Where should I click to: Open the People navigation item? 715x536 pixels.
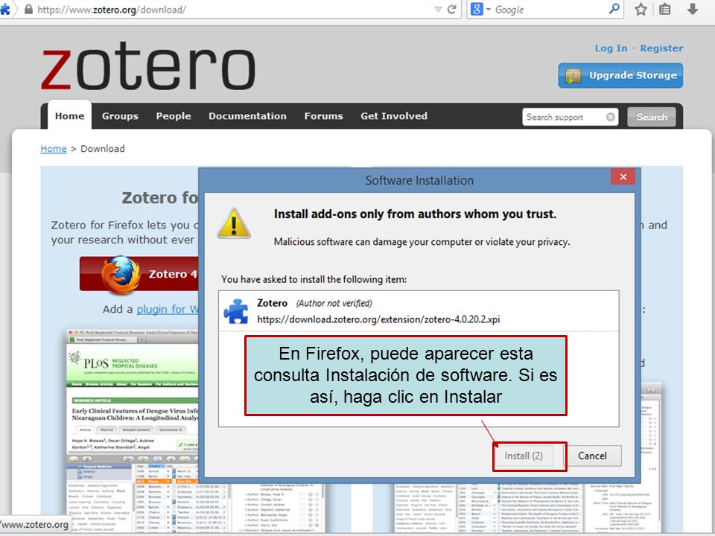pyautogui.click(x=174, y=116)
